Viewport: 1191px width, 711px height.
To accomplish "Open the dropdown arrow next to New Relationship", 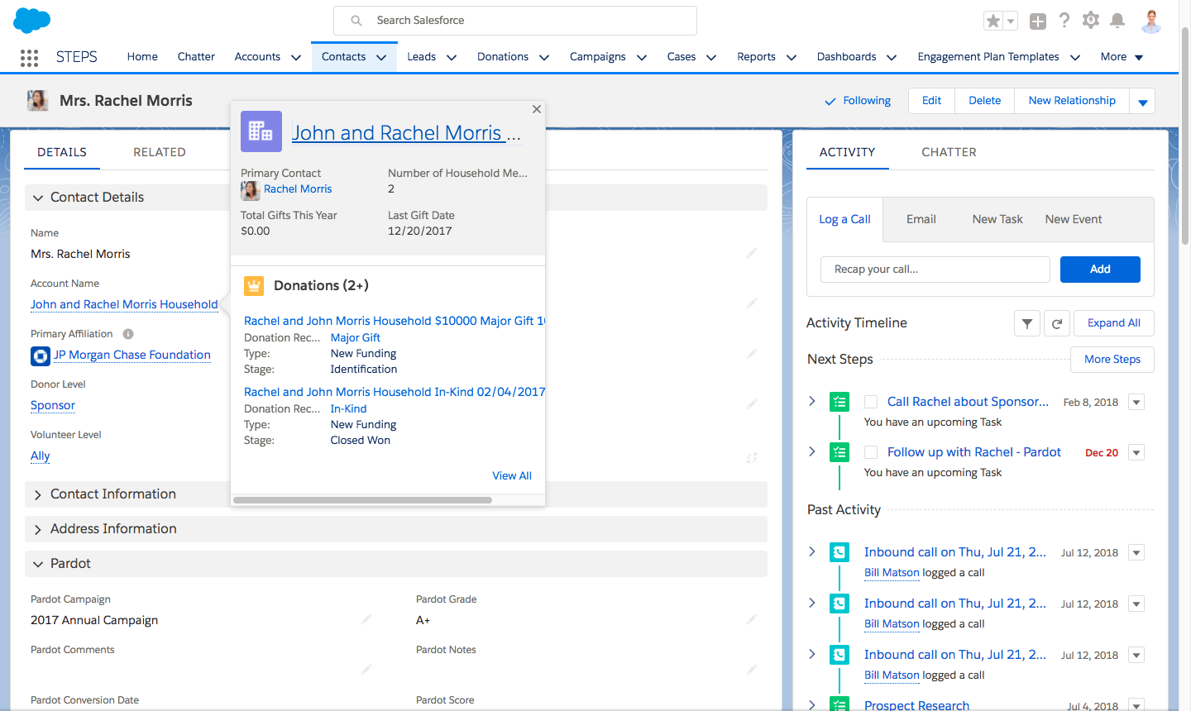I will [1142, 102].
